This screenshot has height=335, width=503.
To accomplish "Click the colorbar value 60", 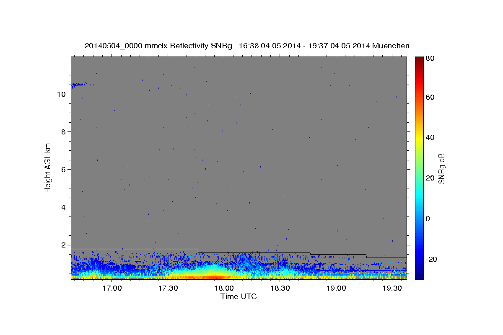I will (x=430, y=97).
